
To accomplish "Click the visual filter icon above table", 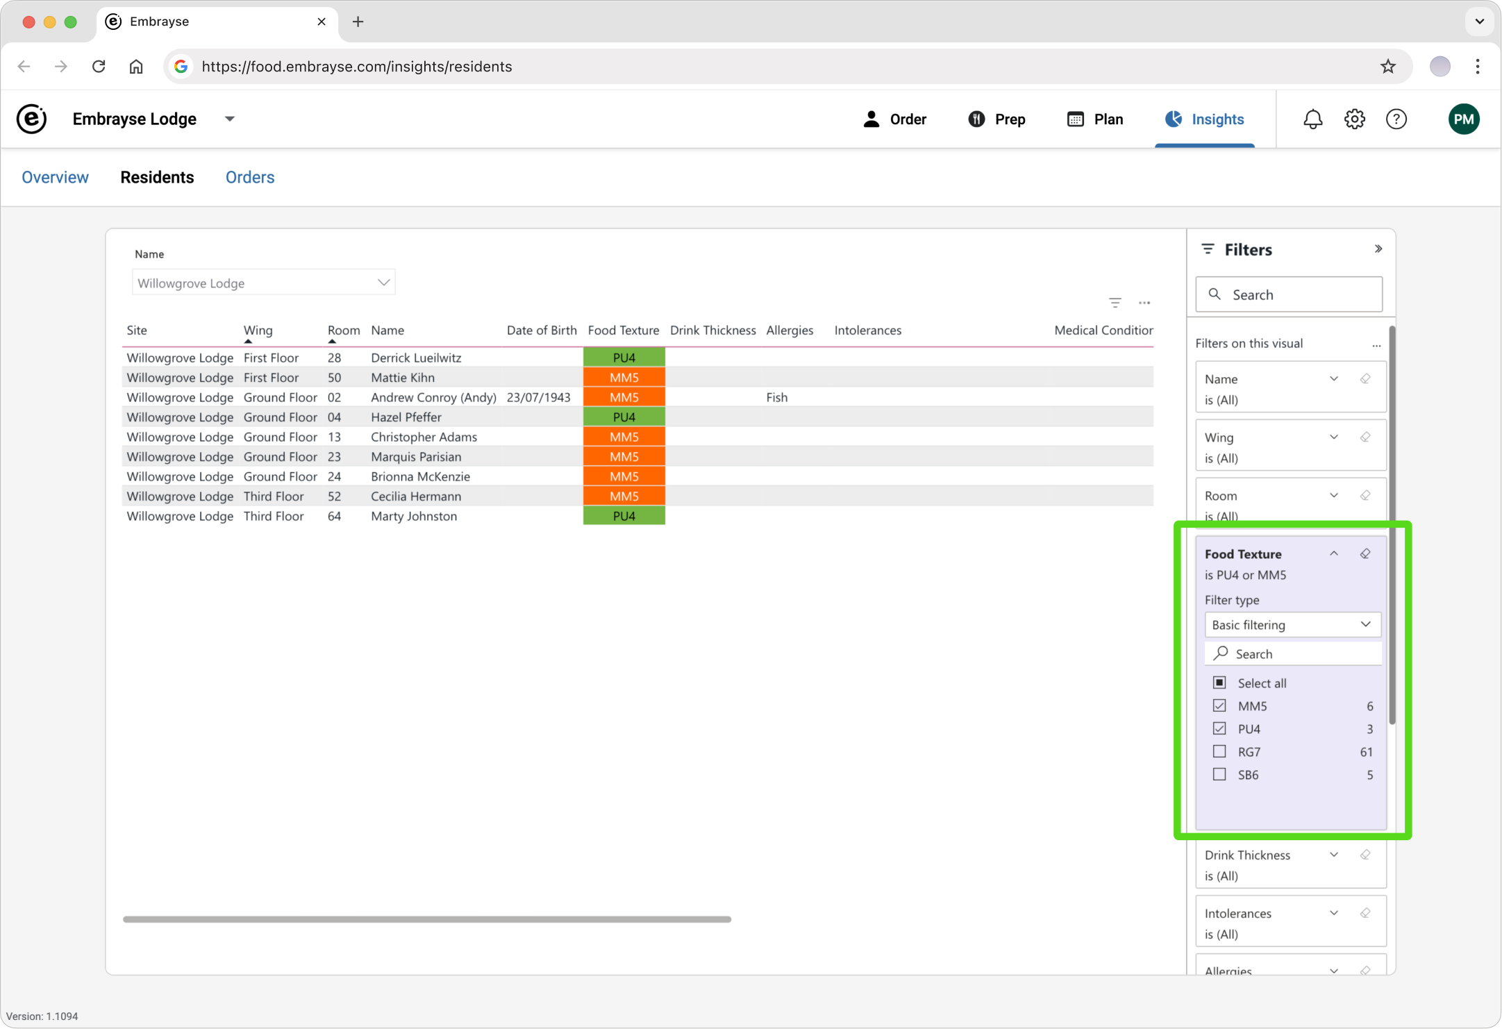I will click(x=1115, y=303).
